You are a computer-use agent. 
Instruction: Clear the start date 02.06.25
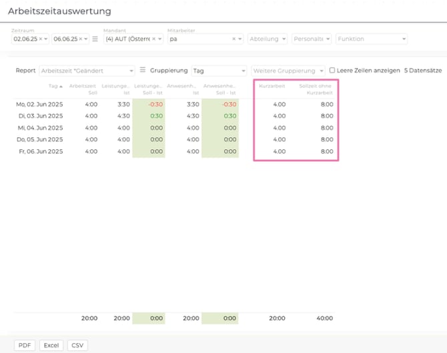click(x=40, y=39)
